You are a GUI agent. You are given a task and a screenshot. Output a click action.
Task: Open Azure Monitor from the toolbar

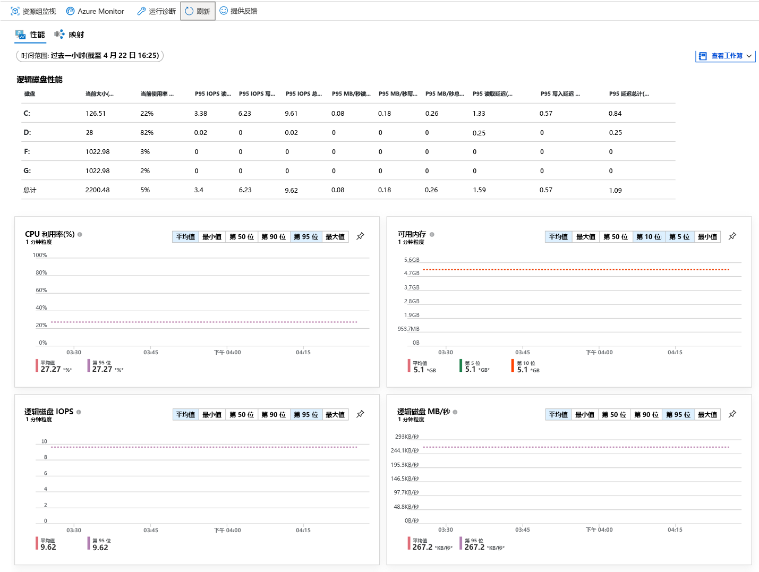[x=95, y=11]
